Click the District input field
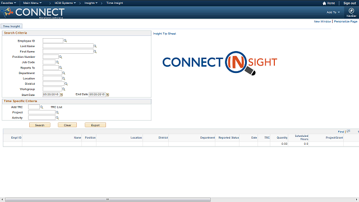This screenshot has width=359, height=202. 54,84
